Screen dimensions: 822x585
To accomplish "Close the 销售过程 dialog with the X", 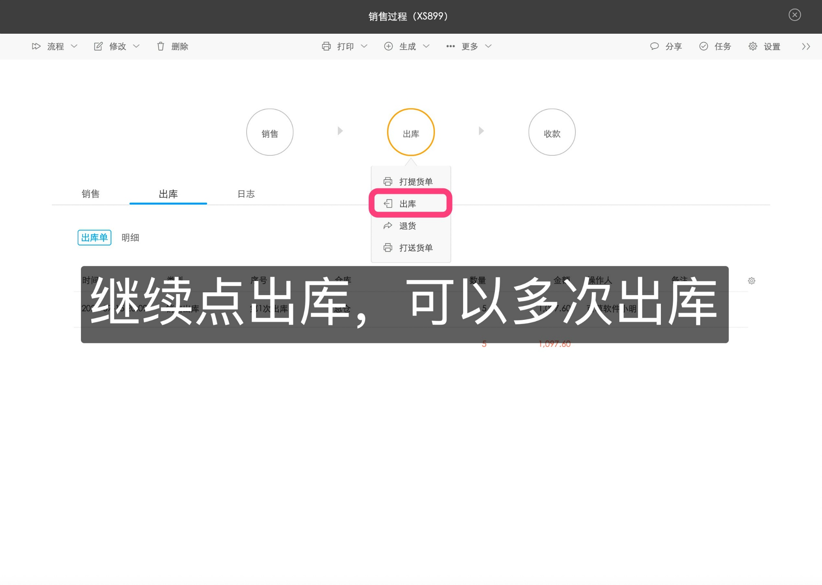I will point(795,15).
